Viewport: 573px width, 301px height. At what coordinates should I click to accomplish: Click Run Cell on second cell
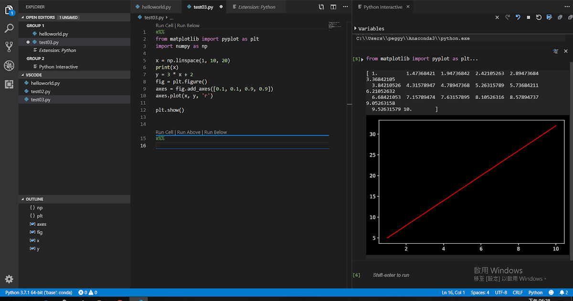[165, 132]
